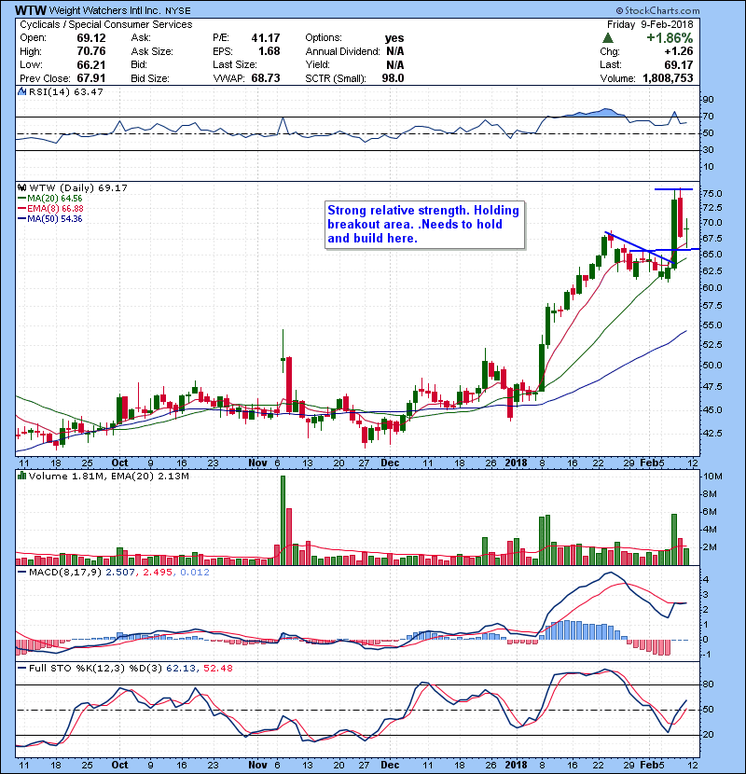746x774 pixels.
Task: Click the Prev Close value 67.91
Action: [x=91, y=78]
